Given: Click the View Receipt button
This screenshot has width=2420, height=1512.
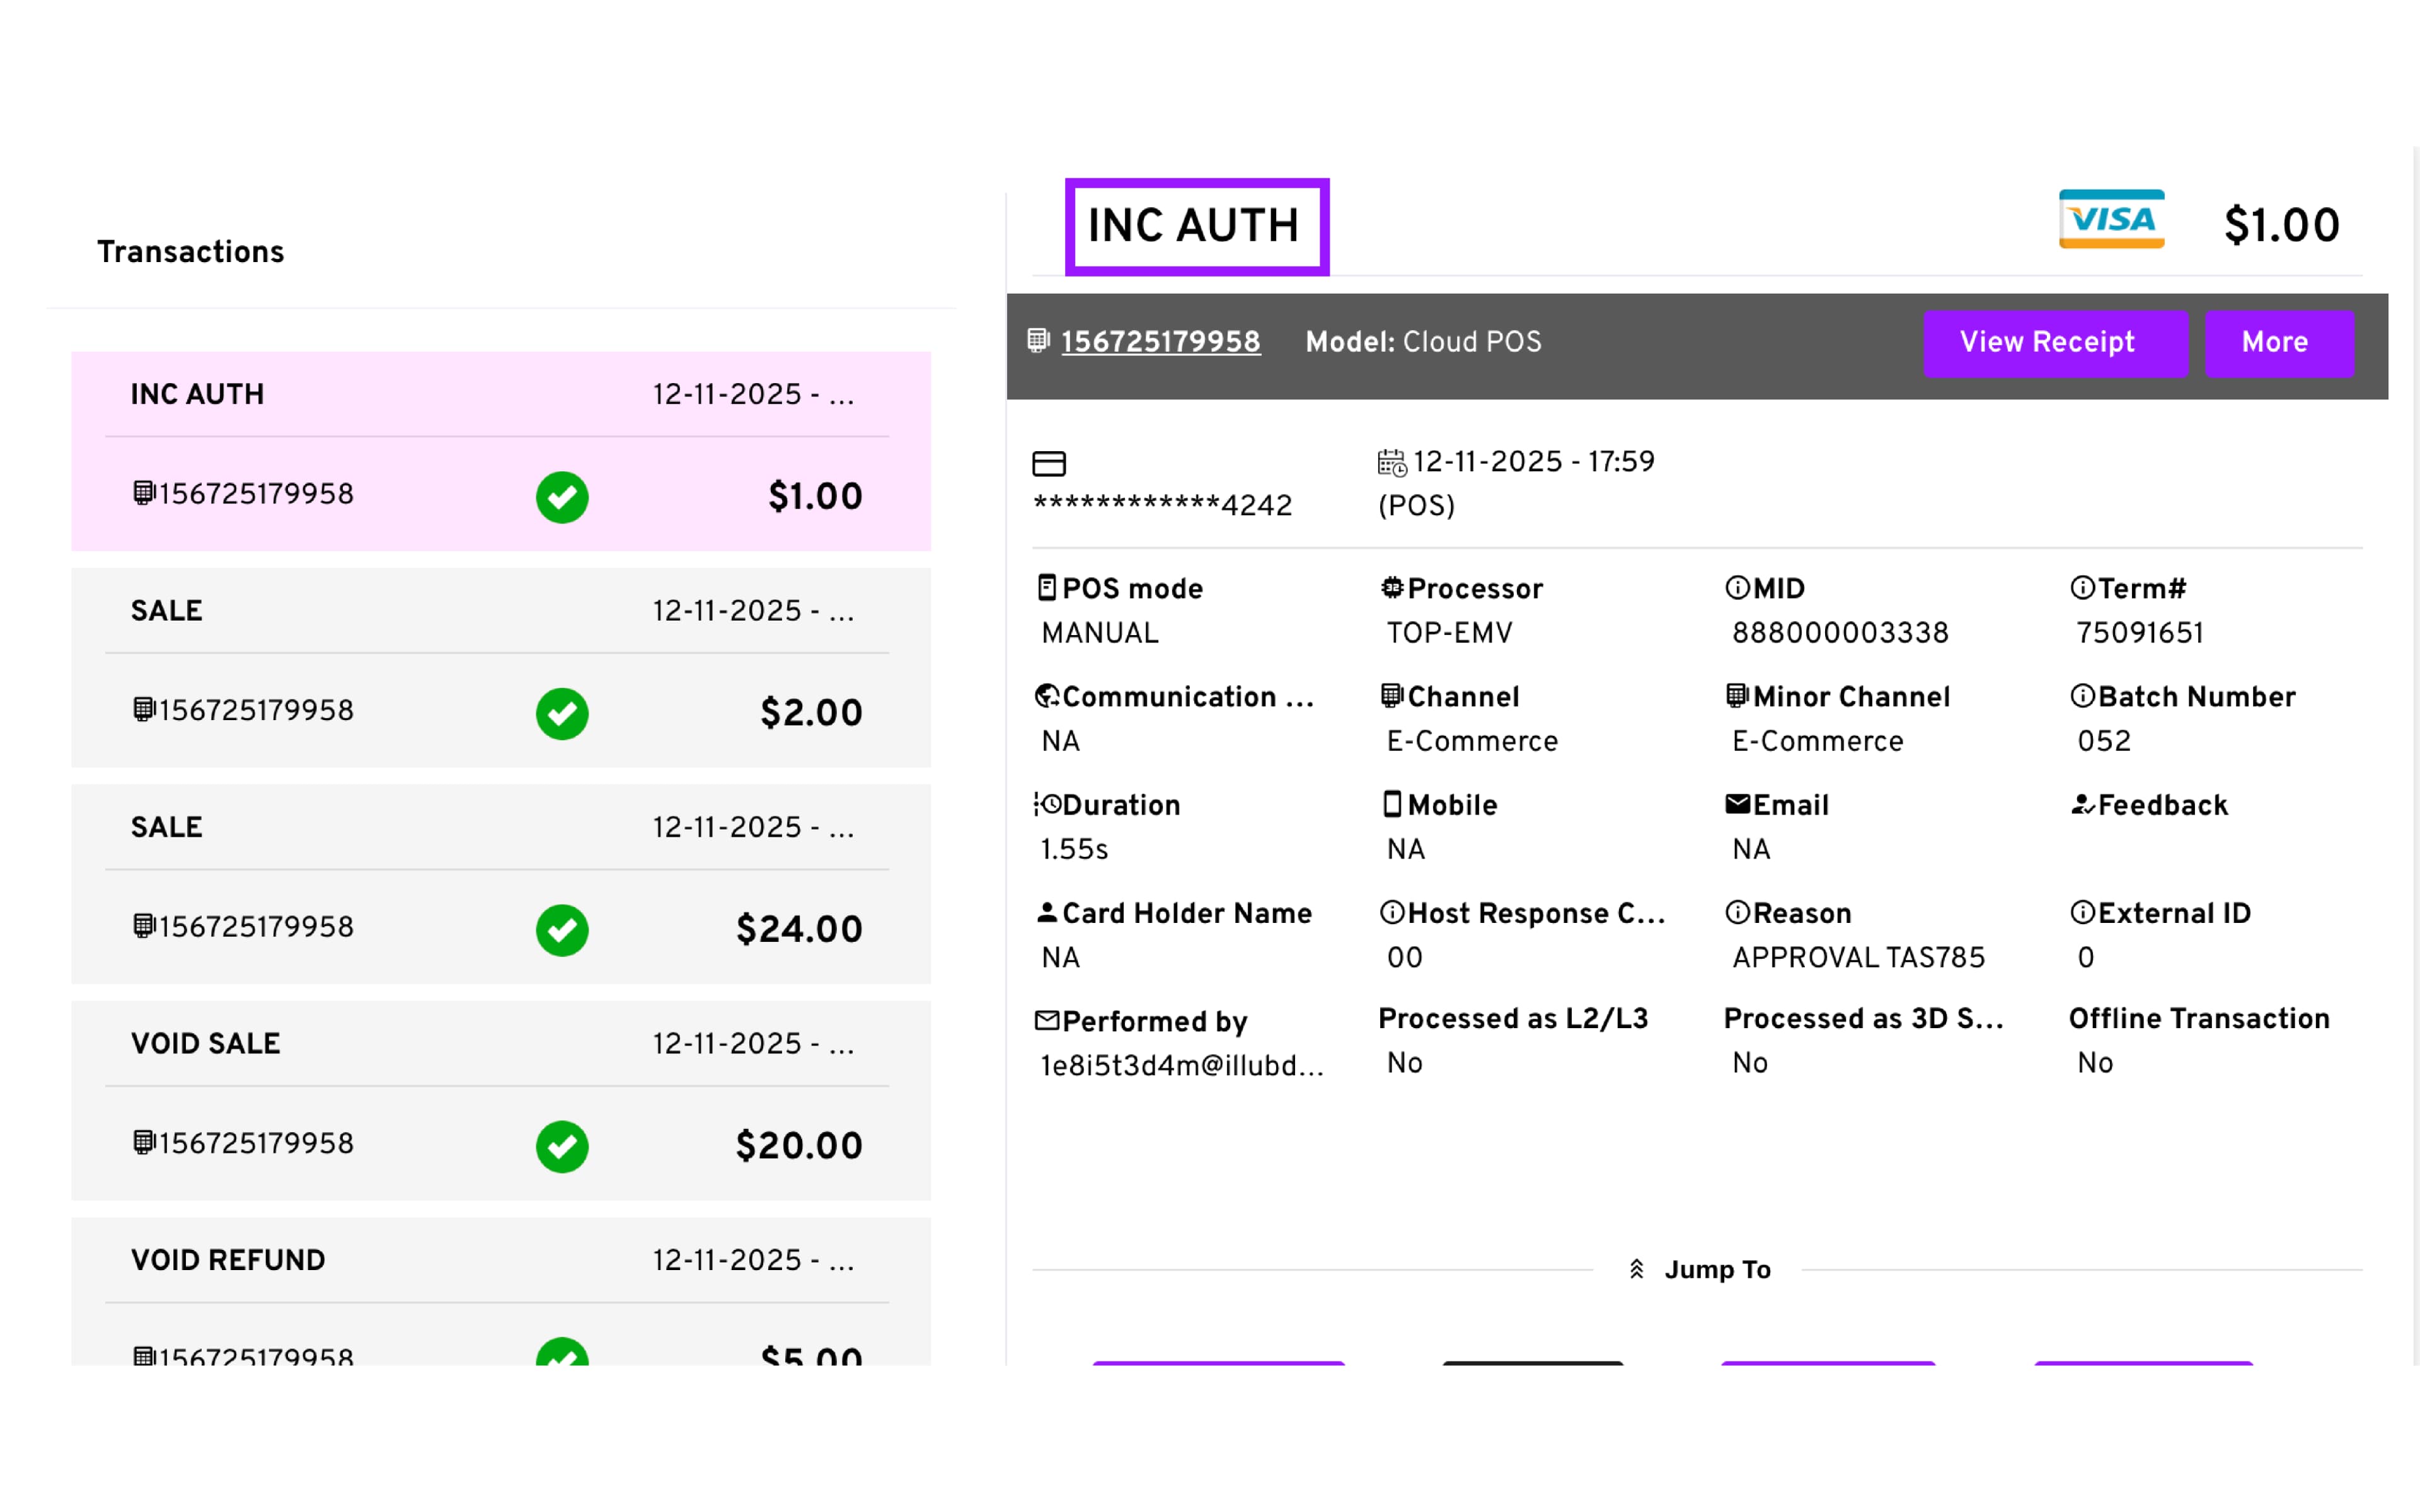Looking at the screenshot, I should (x=2054, y=343).
